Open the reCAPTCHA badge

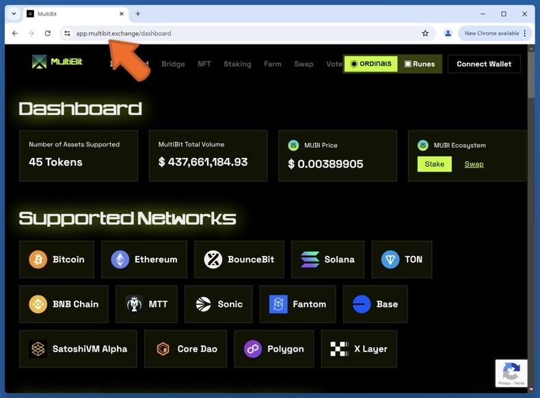click(x=511, y=373)
